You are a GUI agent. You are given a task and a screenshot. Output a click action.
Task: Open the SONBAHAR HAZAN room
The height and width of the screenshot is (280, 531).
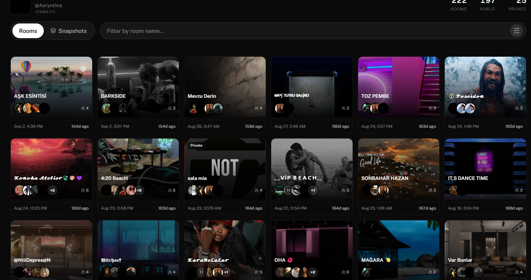pos(399,177)
